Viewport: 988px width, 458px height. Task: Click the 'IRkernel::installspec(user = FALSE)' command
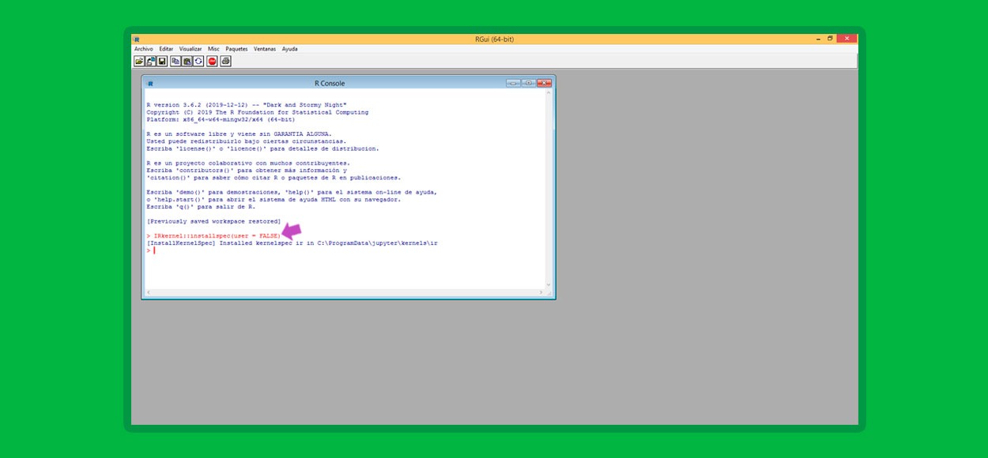point(217,236)
